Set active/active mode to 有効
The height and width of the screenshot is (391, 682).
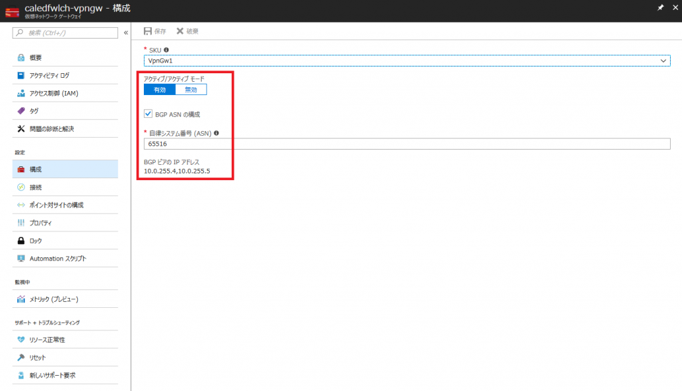[160, 90]
